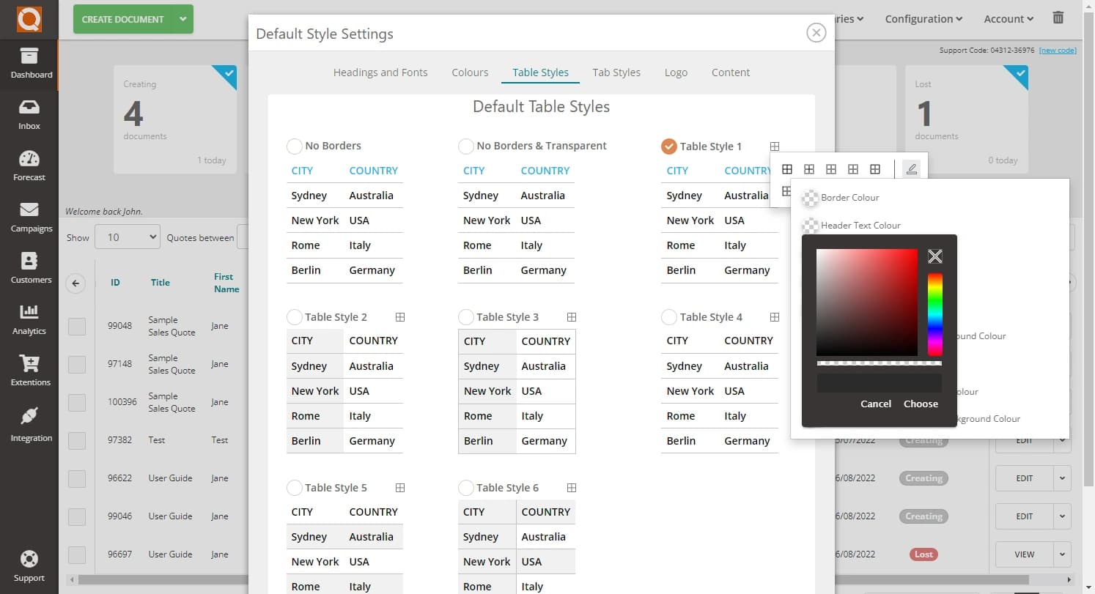The image size is (1095, 594).
Task: Select the pencil edit icon for table styling
Action: pyautogui.click(x=911, y=168)
